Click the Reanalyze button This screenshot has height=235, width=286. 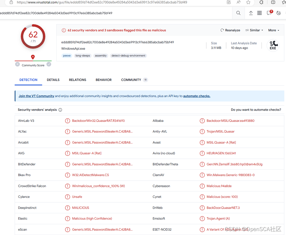tap(230, 30)
